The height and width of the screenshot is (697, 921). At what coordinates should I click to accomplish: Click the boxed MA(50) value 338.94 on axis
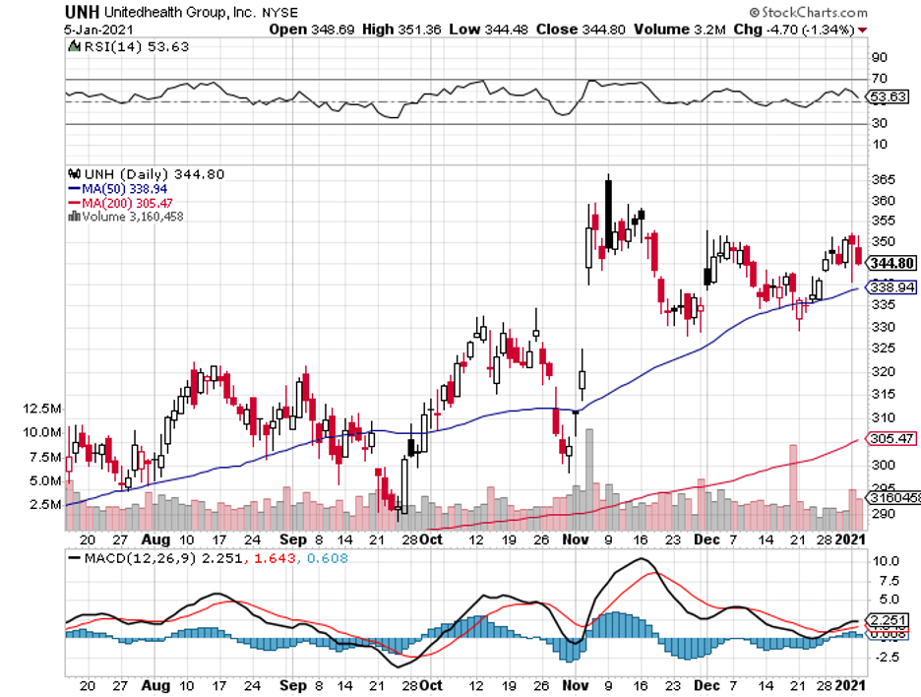tap(892, 287)
